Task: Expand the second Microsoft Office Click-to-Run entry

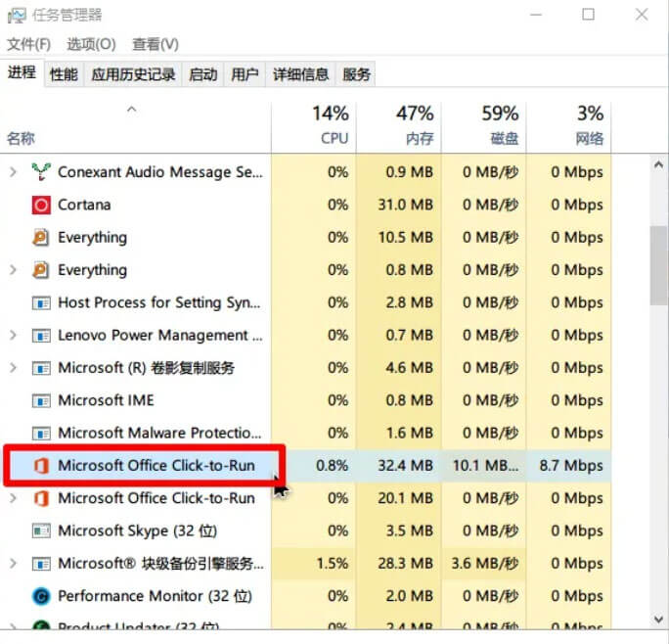Action: 13,498
